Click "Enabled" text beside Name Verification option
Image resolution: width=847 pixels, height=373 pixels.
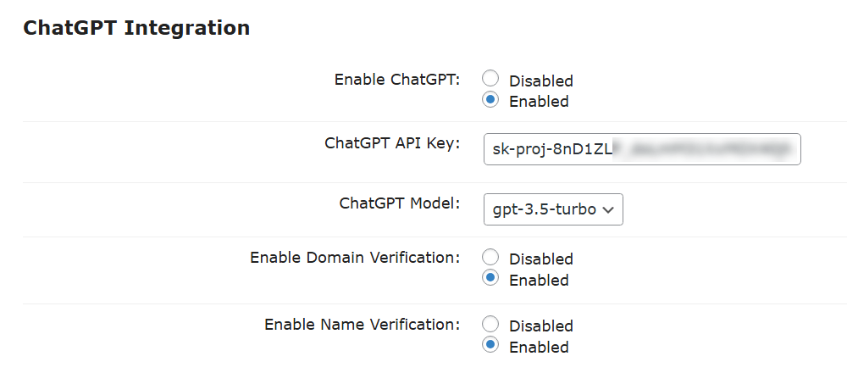pos(539,348)
